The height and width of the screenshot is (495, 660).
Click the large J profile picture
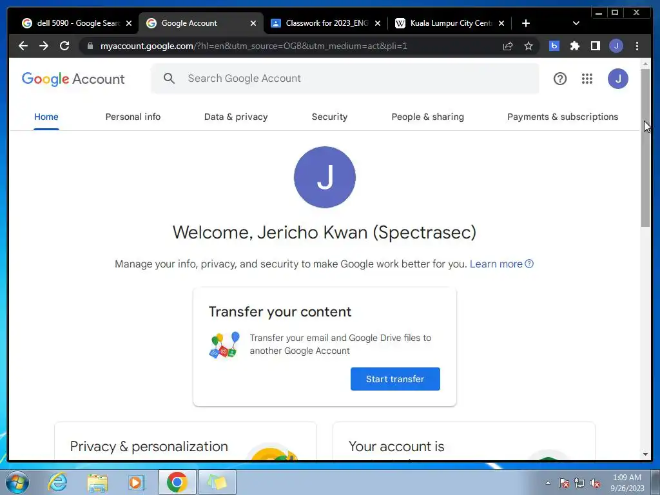[325, 177]
